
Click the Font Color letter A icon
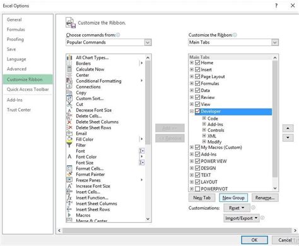click(x=69, y=156)
